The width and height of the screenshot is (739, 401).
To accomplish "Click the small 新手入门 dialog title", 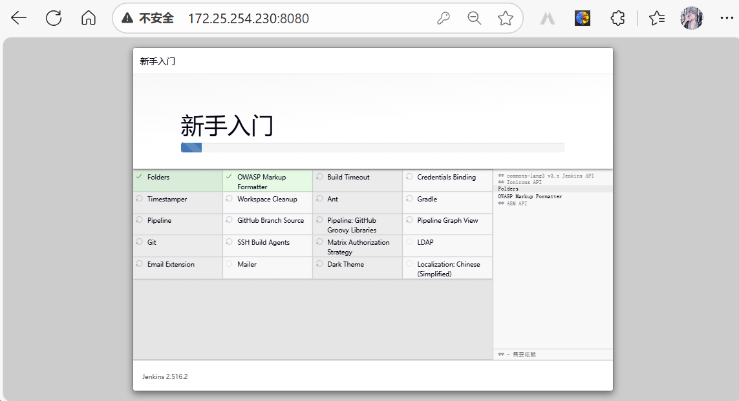I will [157, 61].
